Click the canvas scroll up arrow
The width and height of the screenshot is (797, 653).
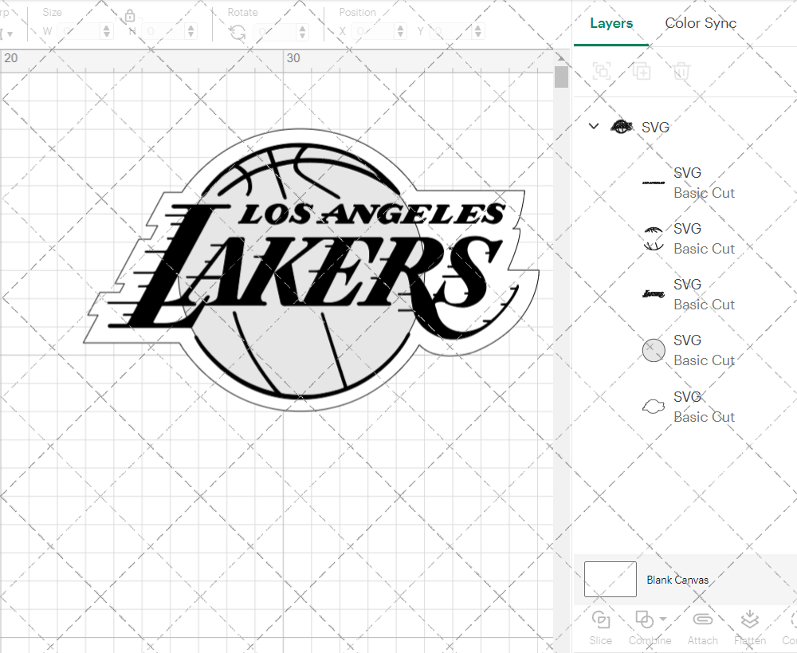(561, 57)
